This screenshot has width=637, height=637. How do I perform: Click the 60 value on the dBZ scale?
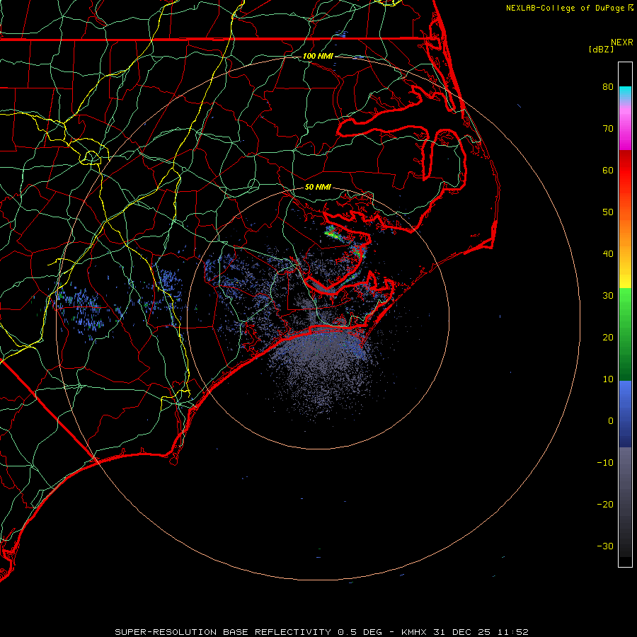tap(608, 170)
